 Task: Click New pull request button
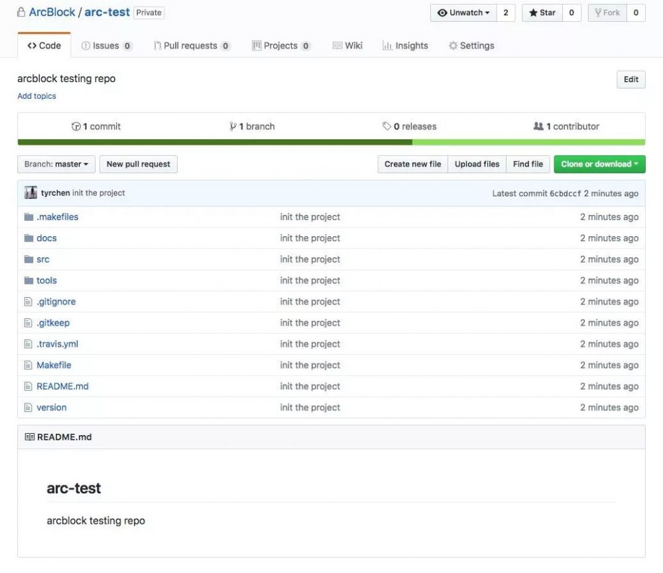(x=139, y=164)
